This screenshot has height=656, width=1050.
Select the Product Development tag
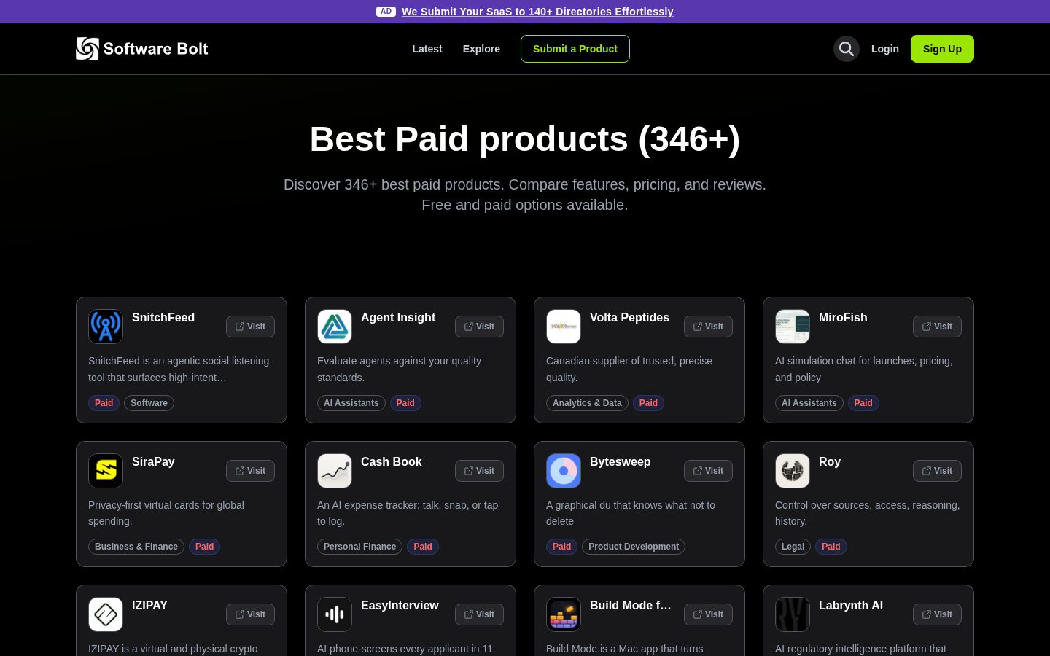click(x=634, y=547)
